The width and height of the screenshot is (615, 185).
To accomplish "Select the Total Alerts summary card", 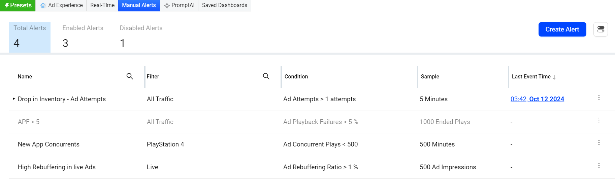I will tap(30, 37).
